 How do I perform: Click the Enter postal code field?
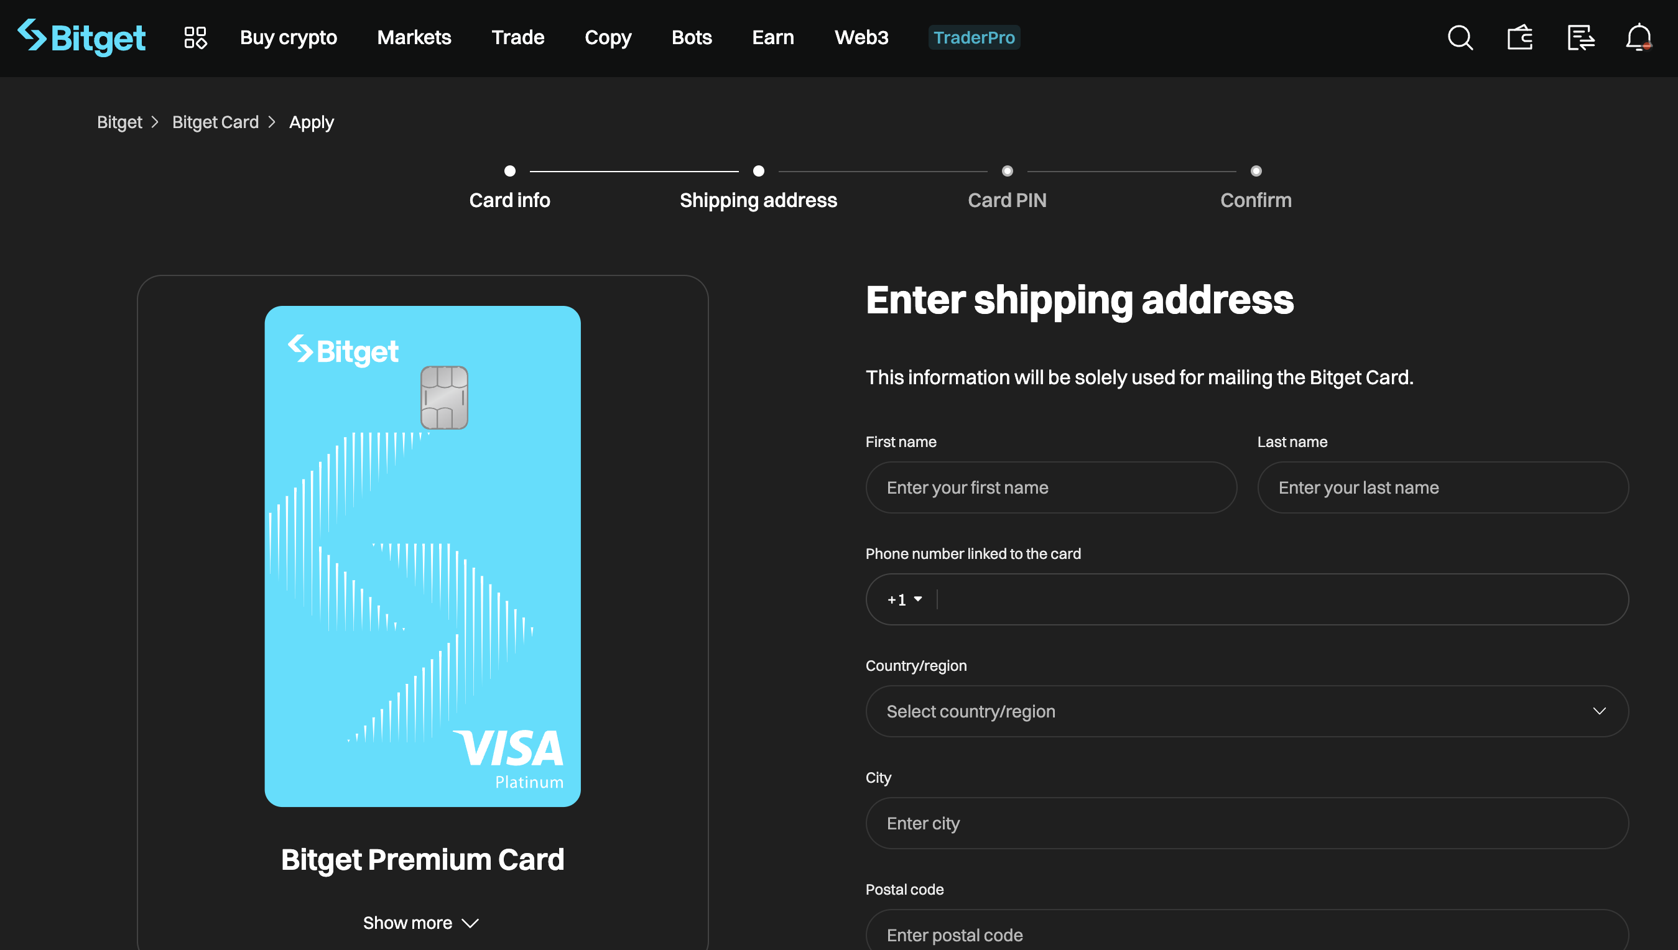(x=1246, y=934)
